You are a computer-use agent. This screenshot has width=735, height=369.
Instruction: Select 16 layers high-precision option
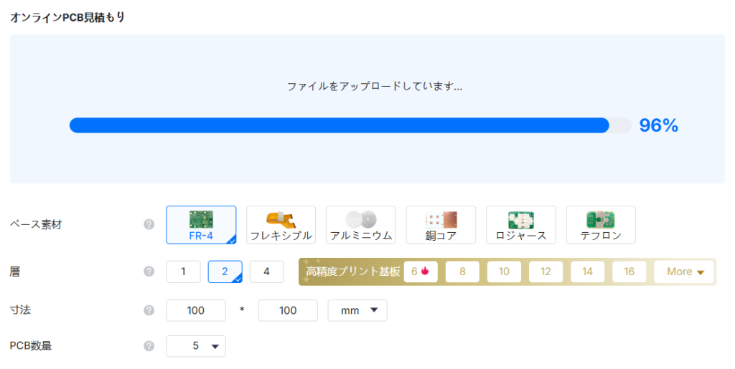(x=629, y=272)
